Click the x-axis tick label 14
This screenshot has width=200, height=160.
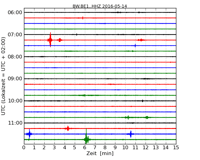166,147
